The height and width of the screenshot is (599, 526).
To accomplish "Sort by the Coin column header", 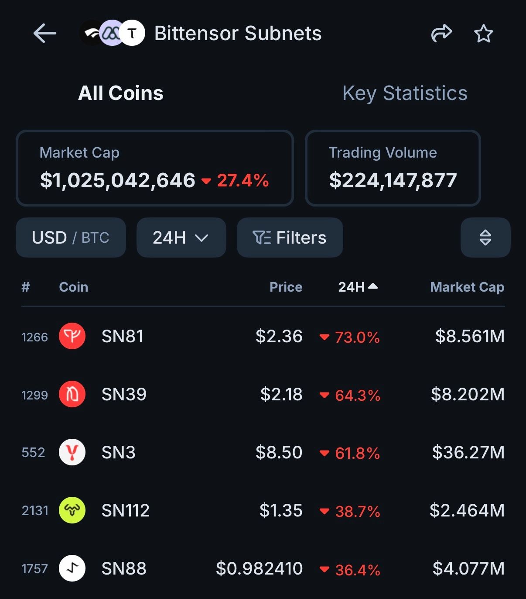I will (73, 287).
